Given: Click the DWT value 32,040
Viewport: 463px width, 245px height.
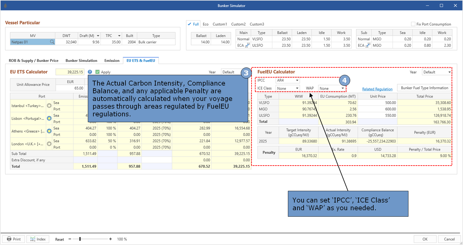Looking at the screenshot, I should click(67, 42).
